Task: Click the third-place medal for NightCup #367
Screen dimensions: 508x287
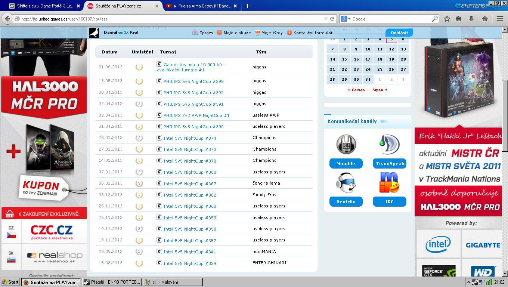Action: tap(139, 183)
